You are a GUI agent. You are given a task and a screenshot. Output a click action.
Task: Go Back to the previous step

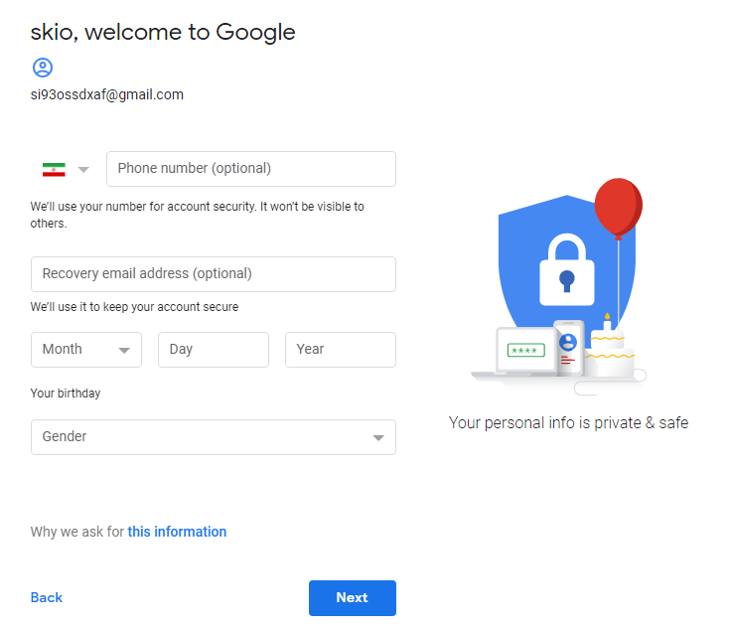point(47,597)
